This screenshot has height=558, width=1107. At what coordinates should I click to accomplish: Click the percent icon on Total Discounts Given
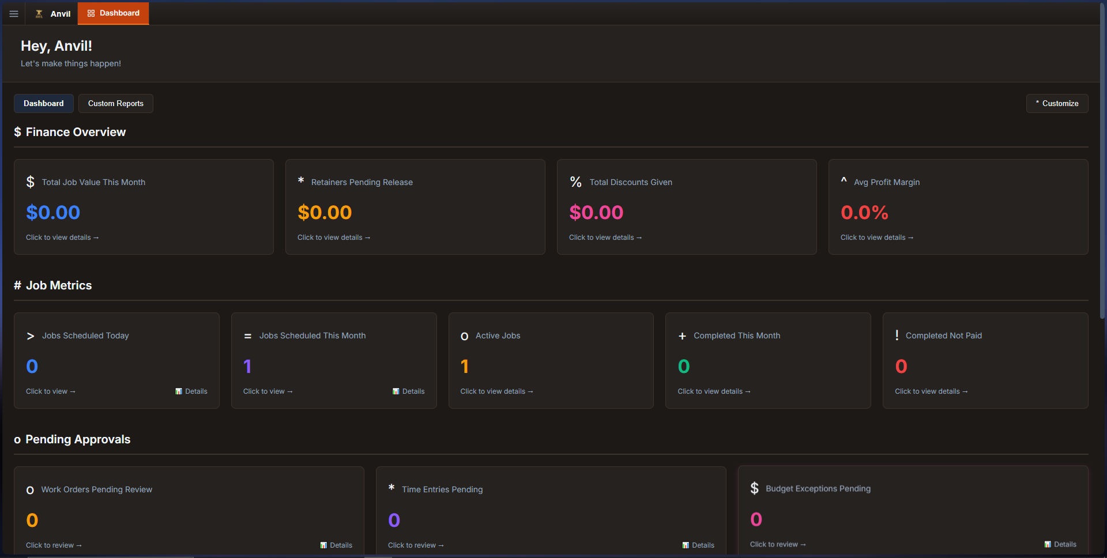tap(575, 182)
